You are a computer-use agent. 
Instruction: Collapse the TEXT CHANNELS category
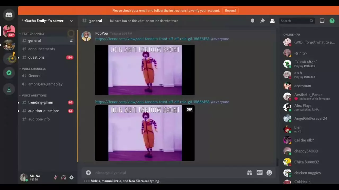(x=33, y=34)
